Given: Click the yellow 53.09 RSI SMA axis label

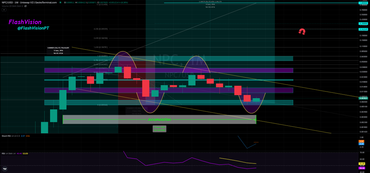Looking at the screenshot, I should [x=362, y=164].
